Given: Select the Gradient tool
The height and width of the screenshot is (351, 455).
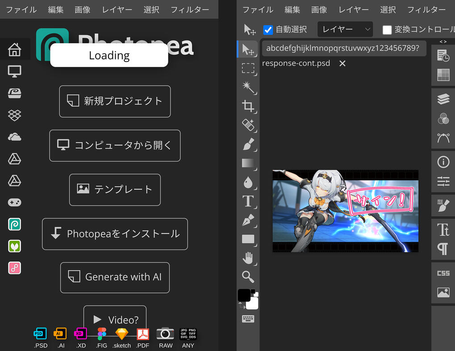Looking at the screenshot, I should tap(248, 163).
